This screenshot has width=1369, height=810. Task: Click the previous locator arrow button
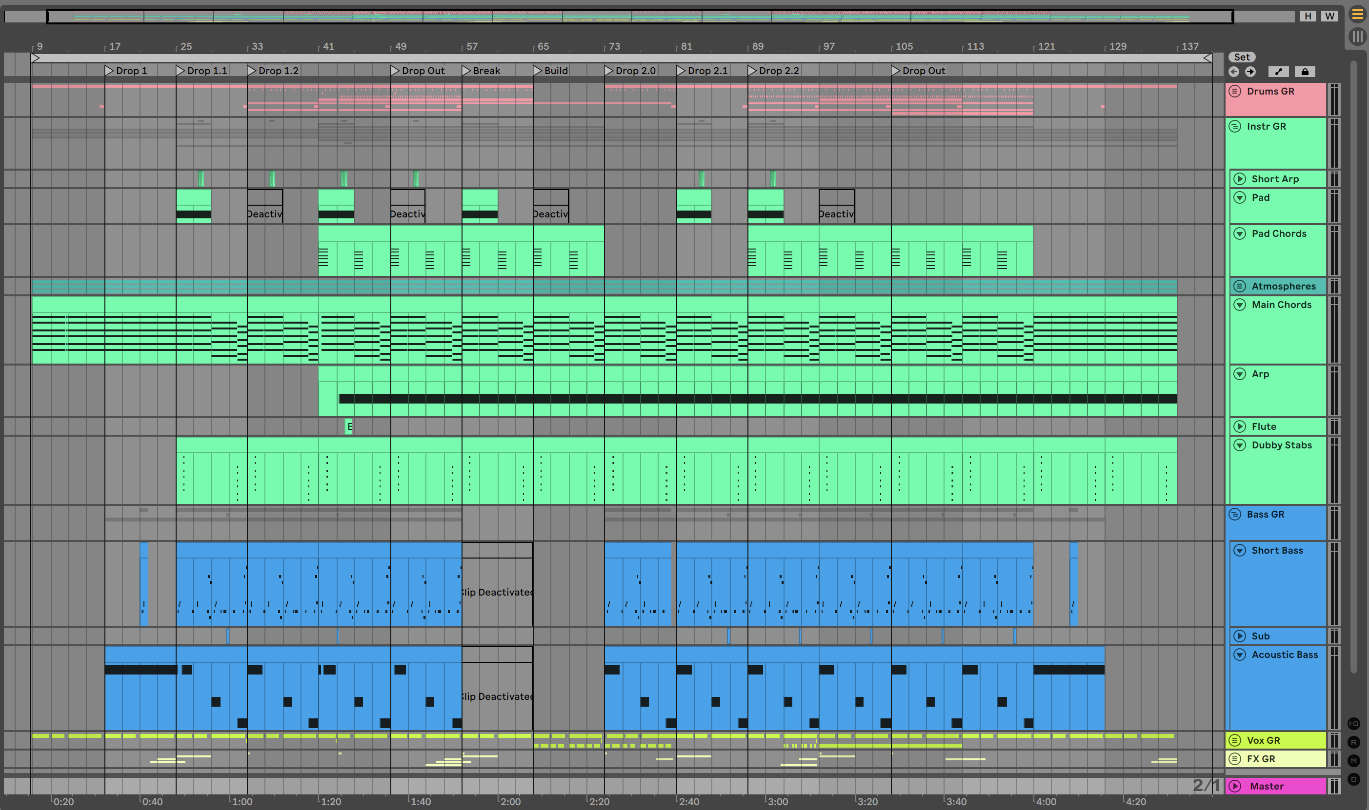(x=1233, y=72)
